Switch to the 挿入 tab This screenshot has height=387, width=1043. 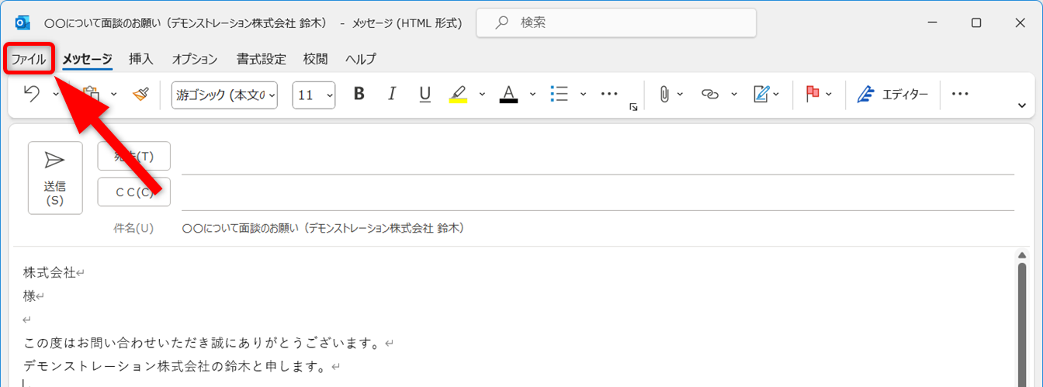[141, 59]
